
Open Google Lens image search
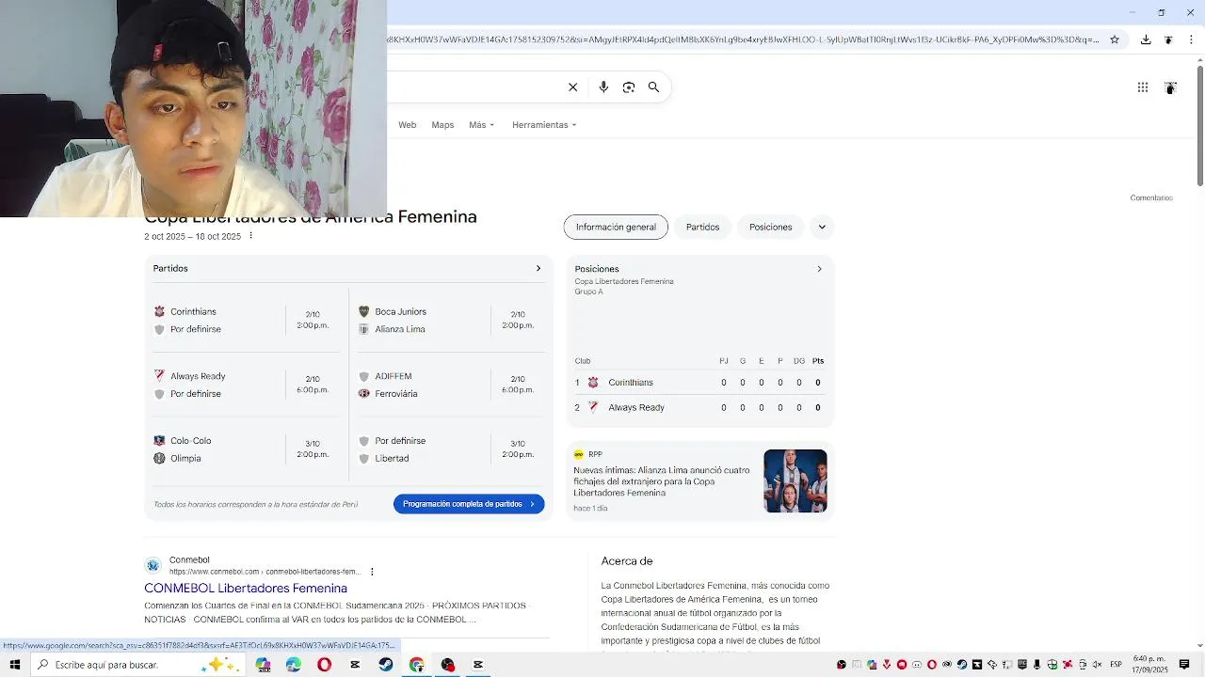coord(629,87)
